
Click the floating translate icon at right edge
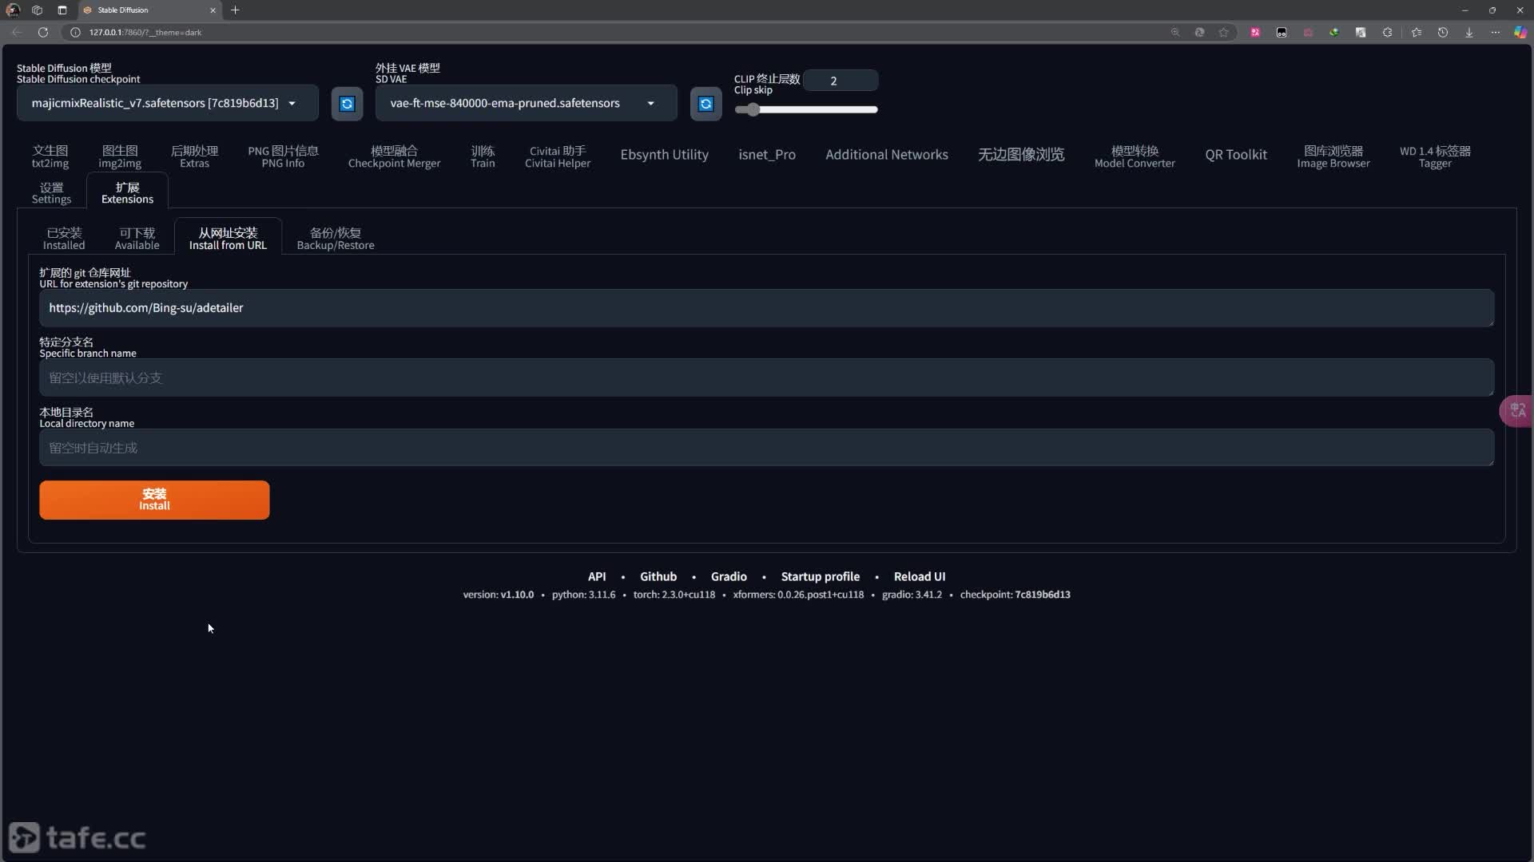pyautogui.click(x=1517, y=411)
